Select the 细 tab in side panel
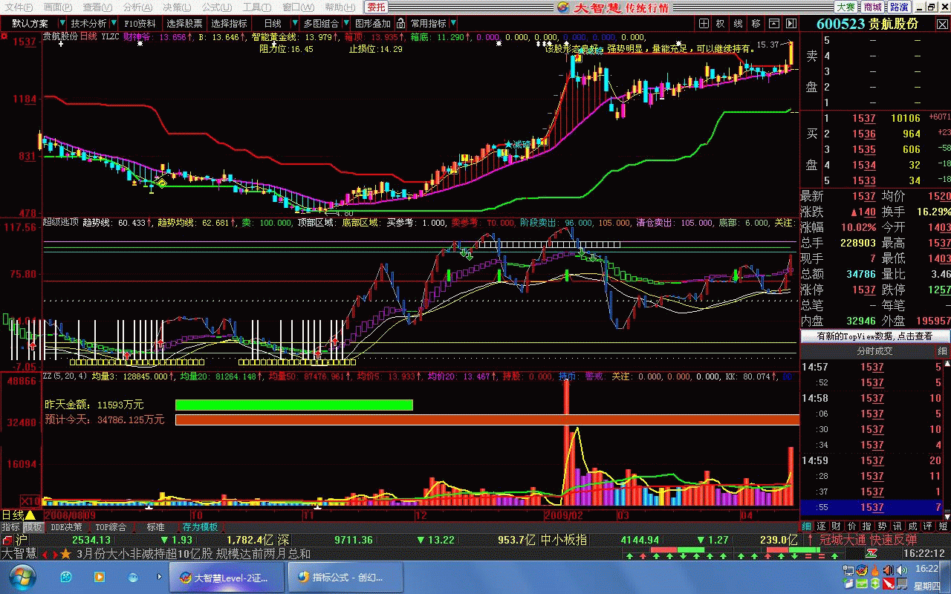The image size is (951, 594). click(x=807, y=526)
